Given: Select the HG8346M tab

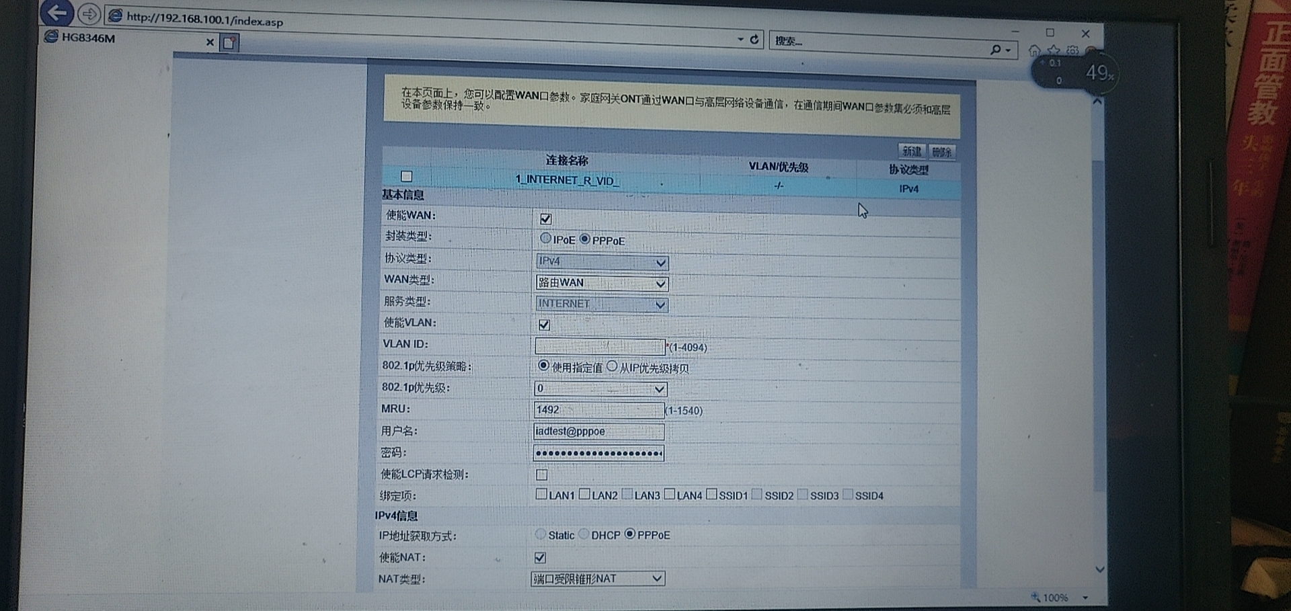Looking at the screenshot, I should tap(128, 39).
